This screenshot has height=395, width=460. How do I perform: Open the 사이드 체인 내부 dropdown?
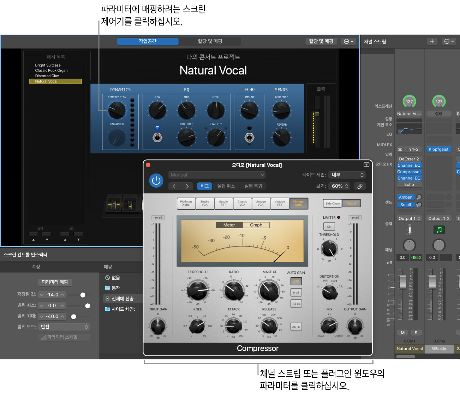tap(347, 175)
